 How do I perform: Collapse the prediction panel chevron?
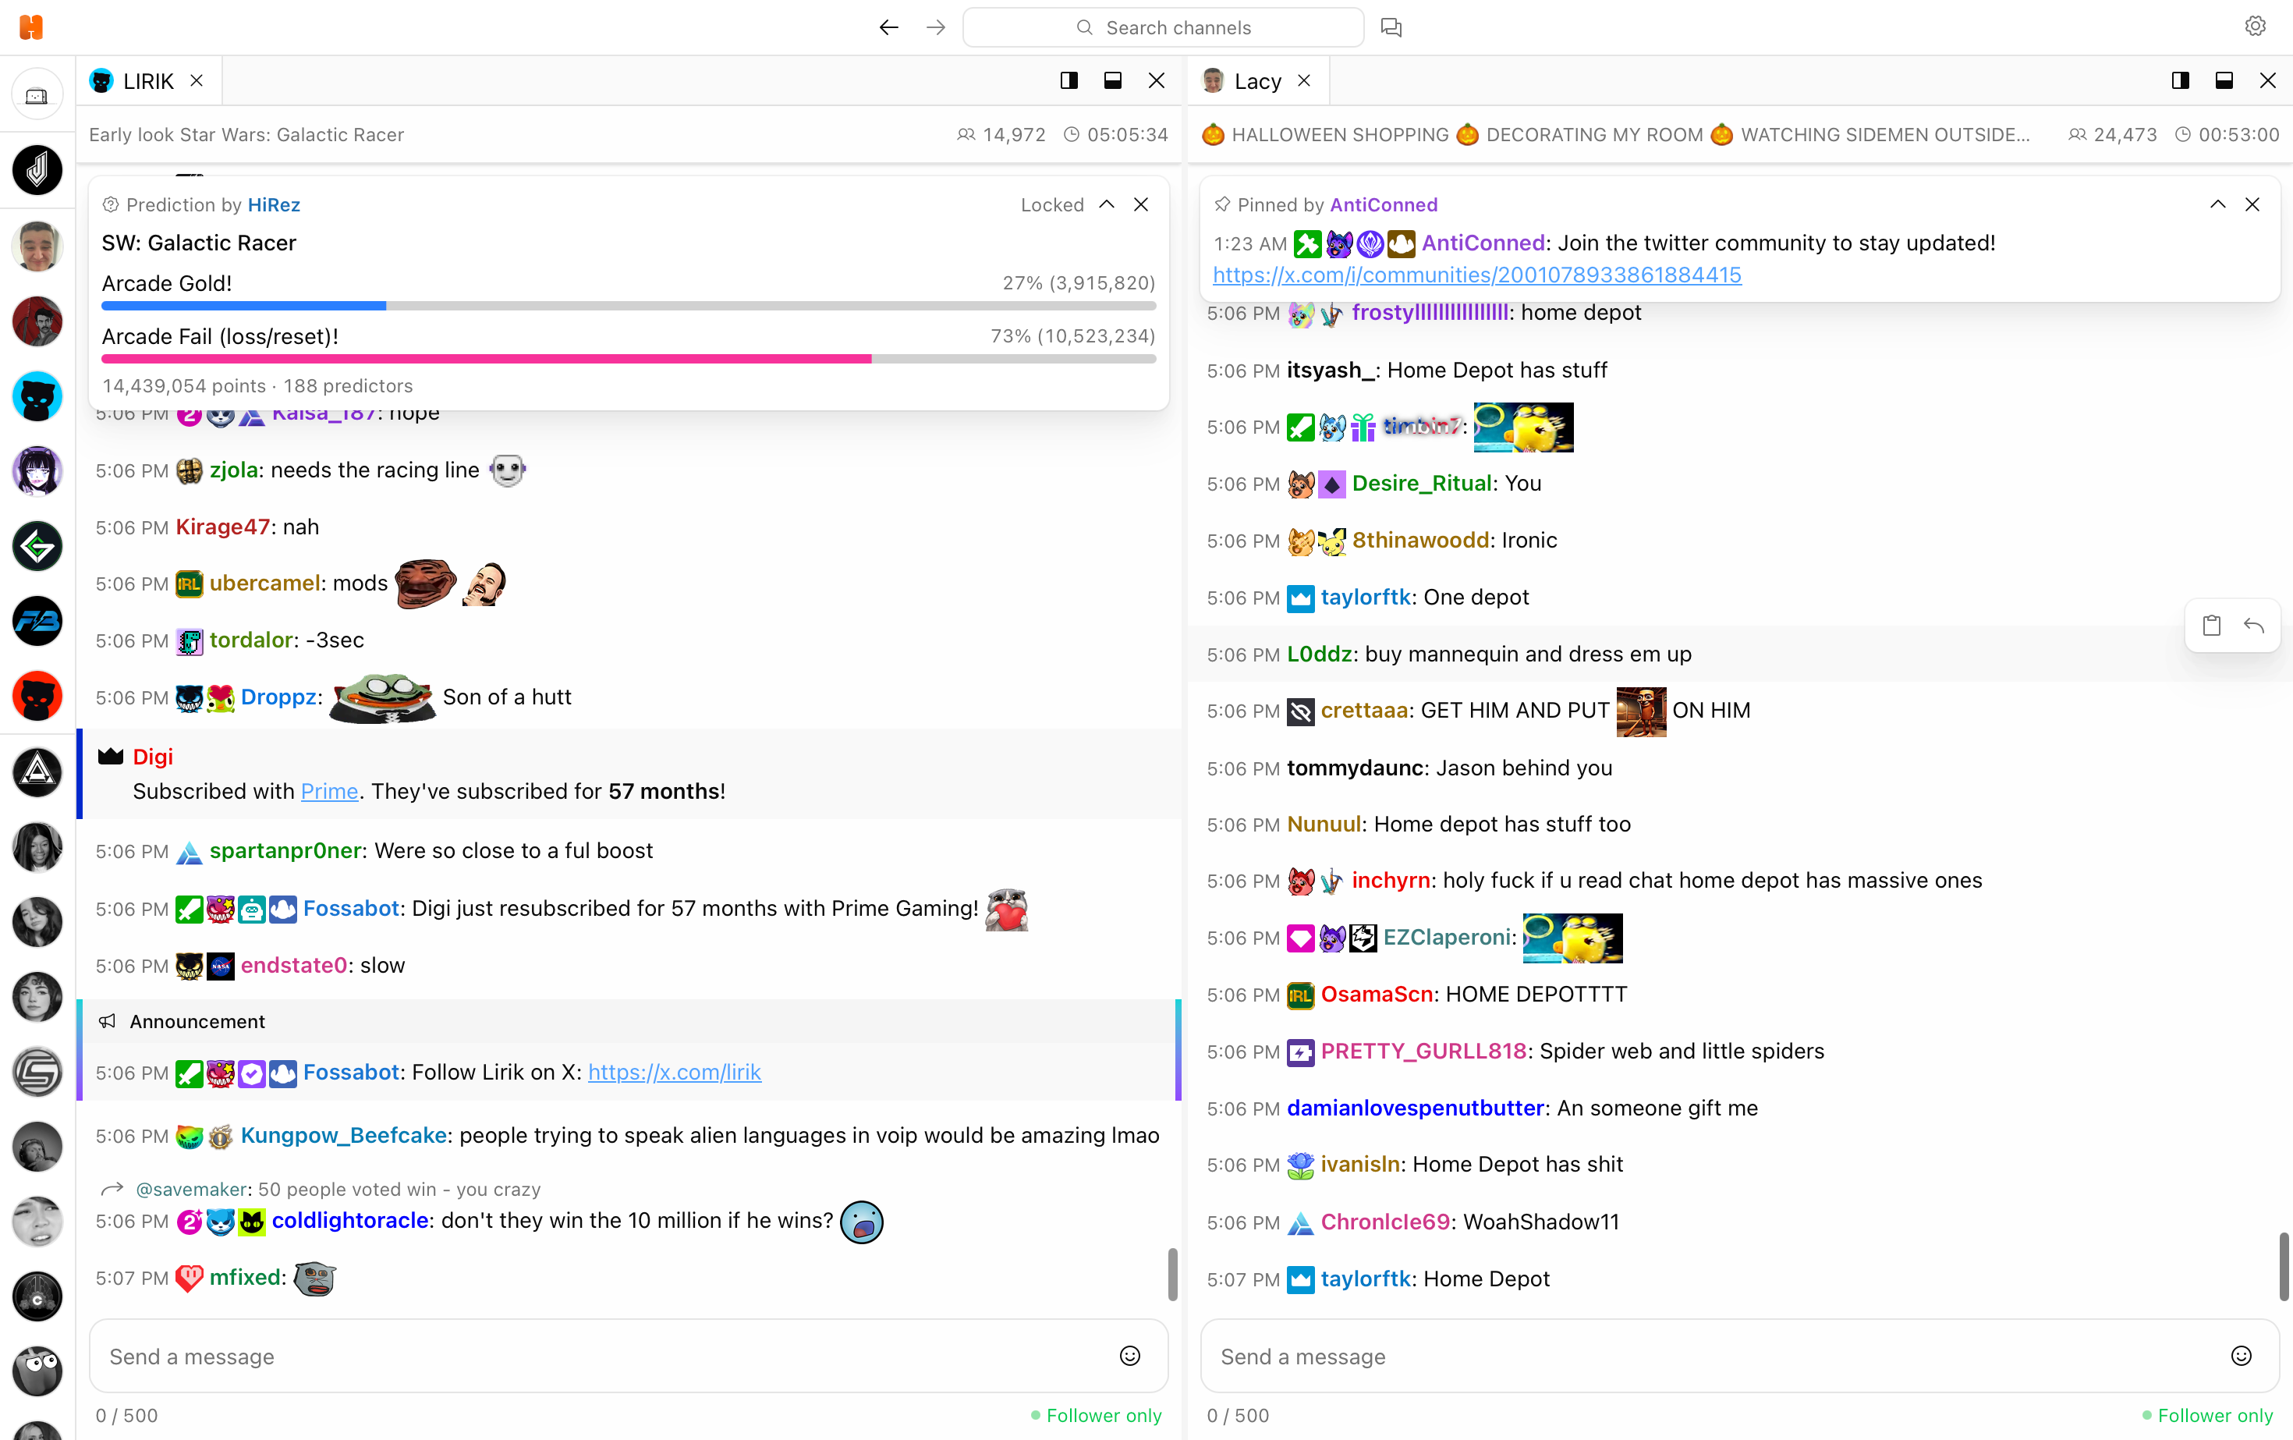pyautogui.click(x=1107, y=204)
